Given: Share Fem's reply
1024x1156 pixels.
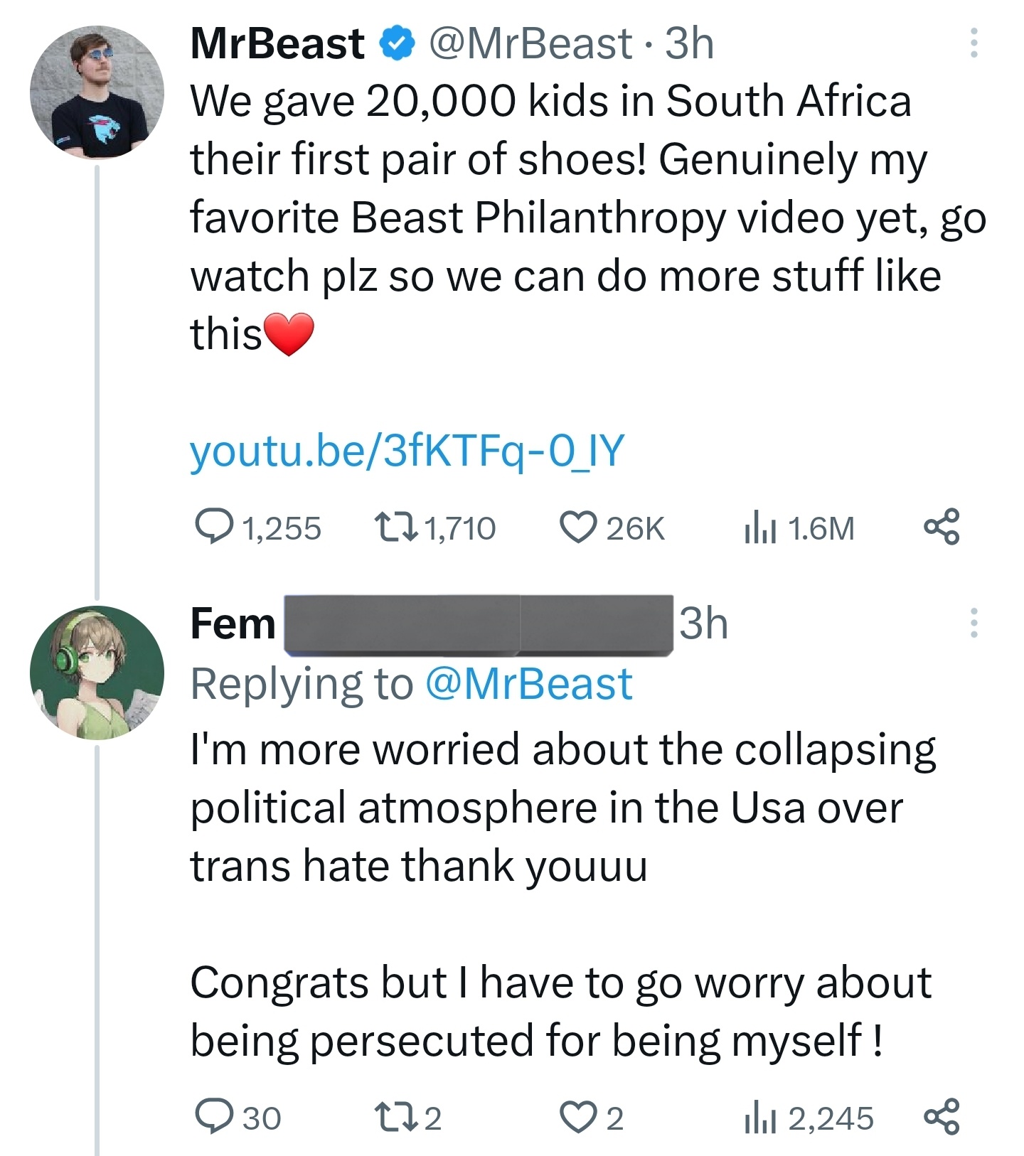Looking at the screenshot, I should tap(942, 1117).
